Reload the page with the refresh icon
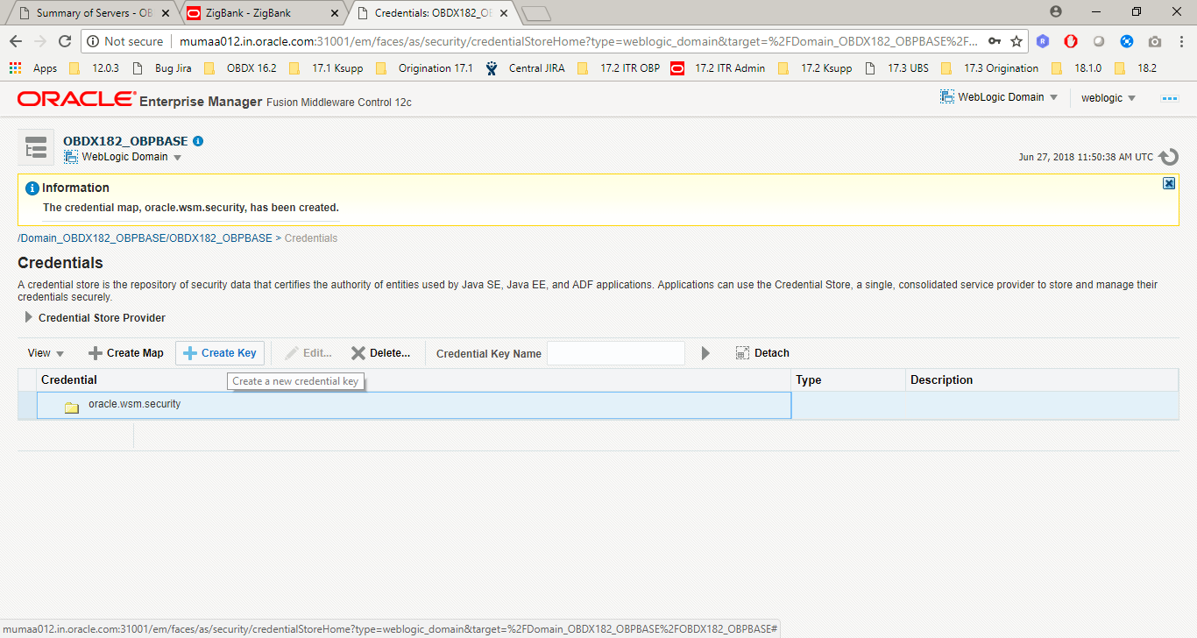1197x638 pixels. point(64,41)
